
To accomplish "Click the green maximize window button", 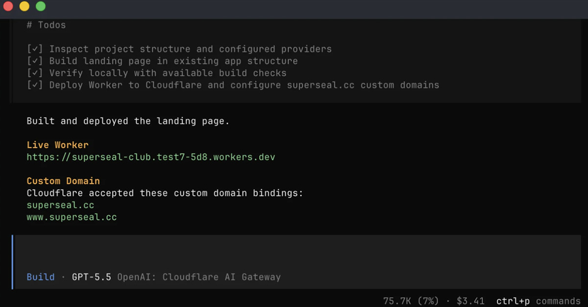I will [x=40, y=6].
